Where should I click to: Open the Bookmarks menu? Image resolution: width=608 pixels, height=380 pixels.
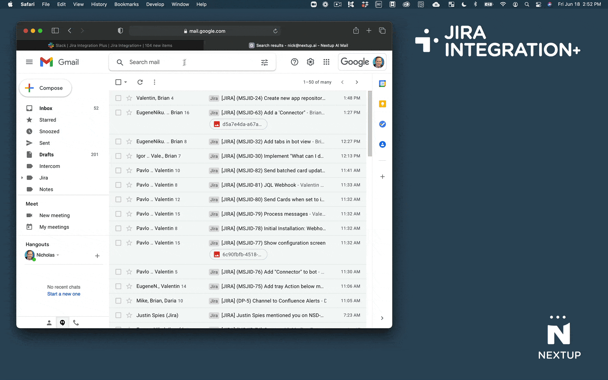tap(127, 4)
